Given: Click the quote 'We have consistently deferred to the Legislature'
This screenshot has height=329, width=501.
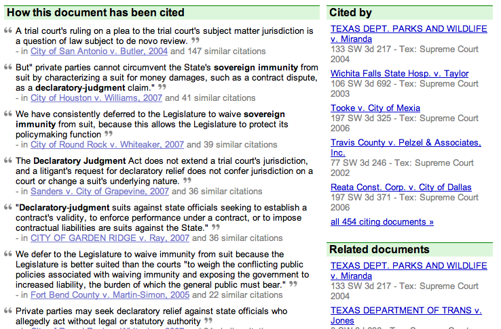Looking at the screenshot, I should click(152, 124).
